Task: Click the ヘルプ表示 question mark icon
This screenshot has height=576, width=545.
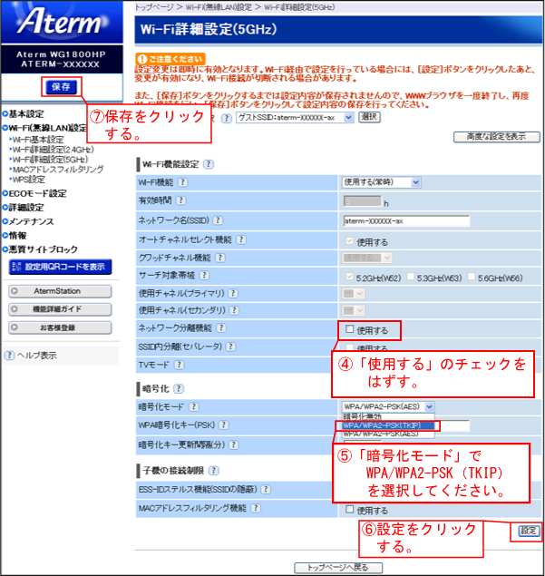Action: [x=9, y=356]
